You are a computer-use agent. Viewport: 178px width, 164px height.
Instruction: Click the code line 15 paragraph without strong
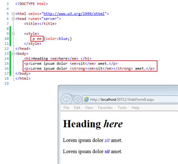click(71, 64)
